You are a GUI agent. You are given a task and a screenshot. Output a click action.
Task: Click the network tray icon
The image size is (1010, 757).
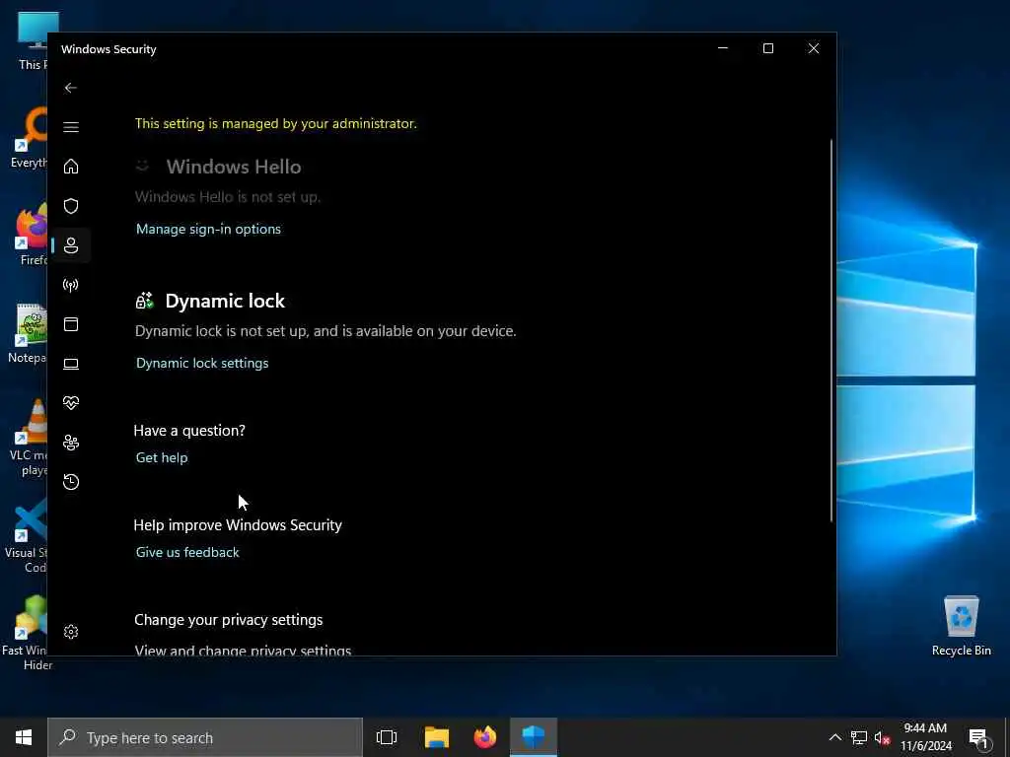(x=859, y=737)
